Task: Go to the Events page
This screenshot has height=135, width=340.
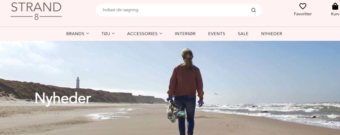Action: pos(216,34)
